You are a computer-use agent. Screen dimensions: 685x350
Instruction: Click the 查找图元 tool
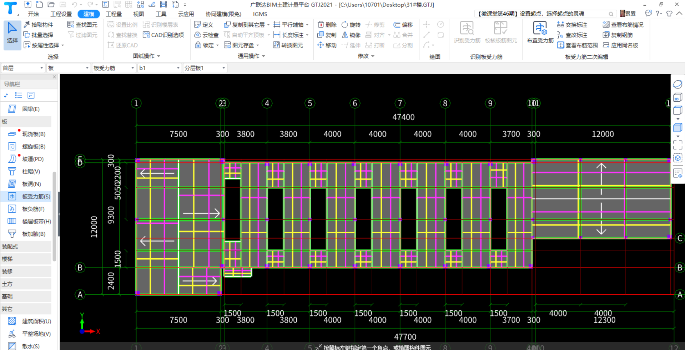coord(82,25)
